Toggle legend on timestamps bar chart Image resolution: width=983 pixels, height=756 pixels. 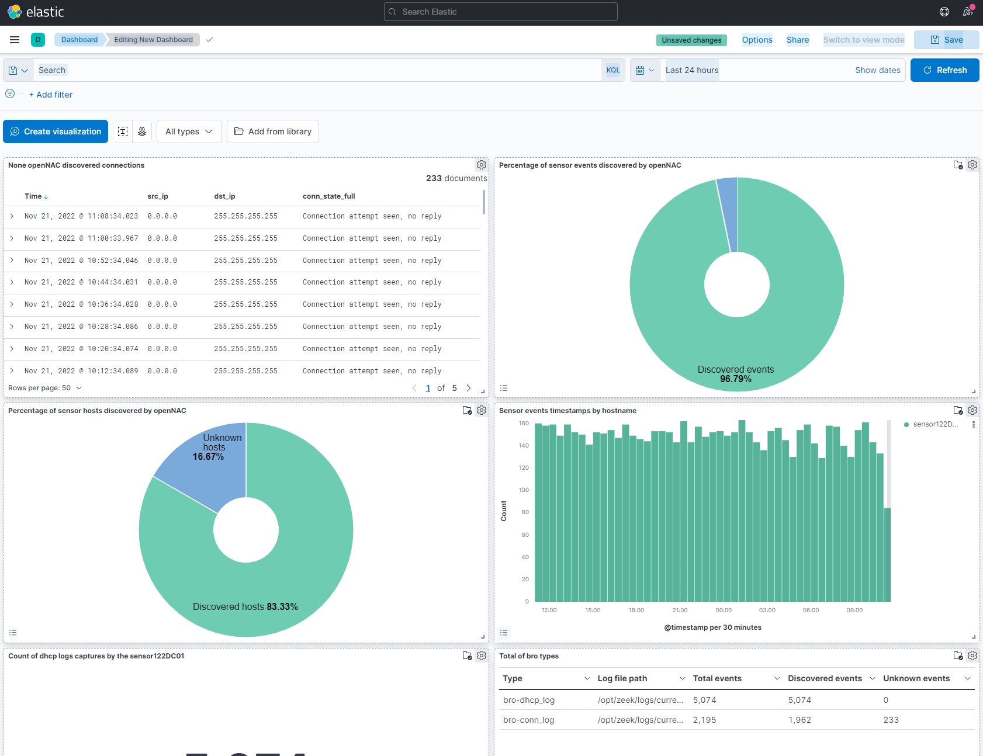504,633
